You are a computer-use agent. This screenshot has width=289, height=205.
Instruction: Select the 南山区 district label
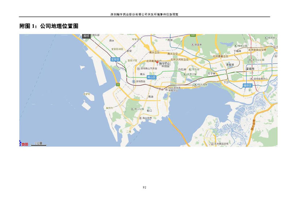pos(151,77)
